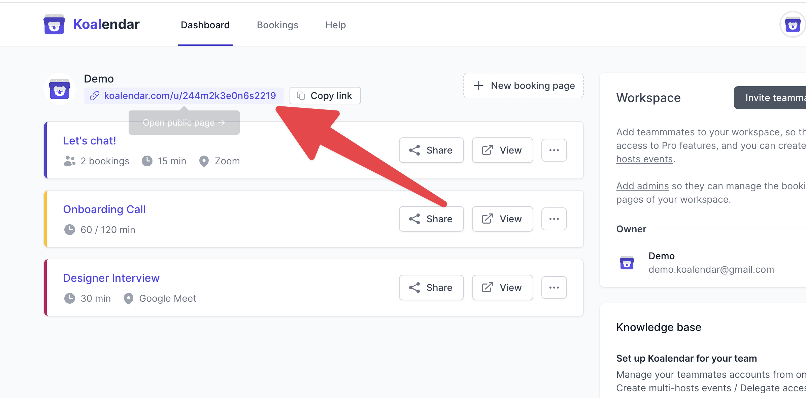This screenshot has width=806, height=398.
Task: Click the Knowledge base heading
Action: point(659,327)
